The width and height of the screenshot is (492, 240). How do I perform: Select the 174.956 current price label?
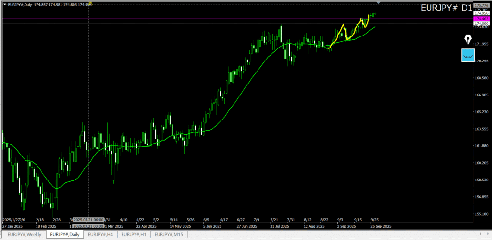coord(481,13)
